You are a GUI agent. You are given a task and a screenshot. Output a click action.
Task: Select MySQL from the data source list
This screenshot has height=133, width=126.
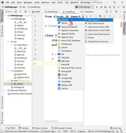(x=71, y=20)
